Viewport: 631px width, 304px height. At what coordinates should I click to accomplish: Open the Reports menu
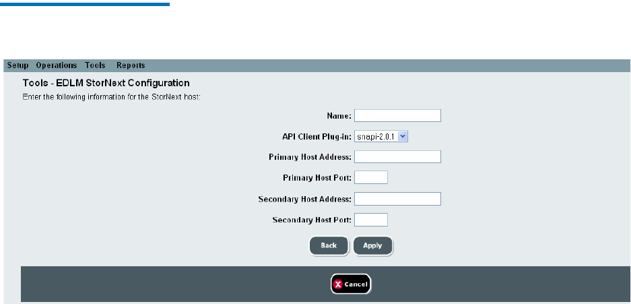(131, 65)
